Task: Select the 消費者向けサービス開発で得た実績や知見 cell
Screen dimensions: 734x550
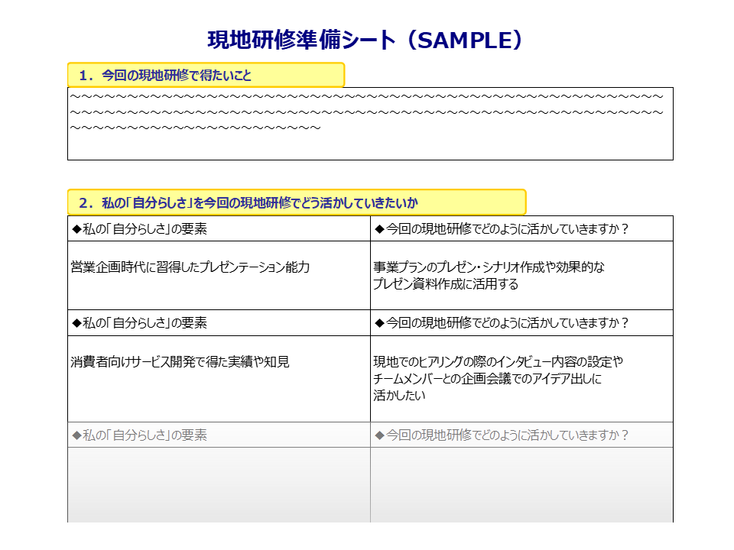Action: (180, 362)
